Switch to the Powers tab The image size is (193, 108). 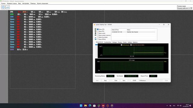click(120, 42)
